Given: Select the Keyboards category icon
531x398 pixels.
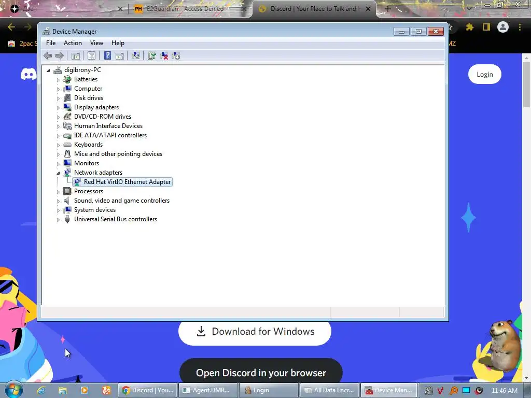Looking at the screenshot, I should 67,145.
